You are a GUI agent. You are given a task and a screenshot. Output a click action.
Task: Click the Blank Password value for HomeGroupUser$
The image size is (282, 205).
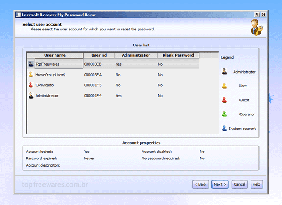pyautogui.click(x=160, y=75)
